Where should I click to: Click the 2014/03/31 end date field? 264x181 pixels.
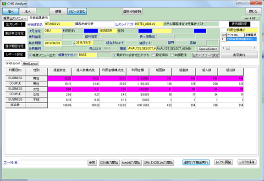(x=85, y=43)
